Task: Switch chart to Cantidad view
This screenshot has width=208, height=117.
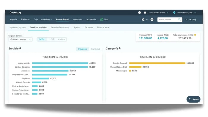Action: click(x=95, y=49)
